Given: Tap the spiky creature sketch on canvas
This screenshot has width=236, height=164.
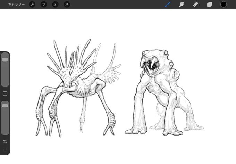Looking at the screenshot, I should (x=78, y=88).
